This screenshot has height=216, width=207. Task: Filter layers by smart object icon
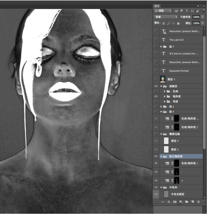coord(198,11)
